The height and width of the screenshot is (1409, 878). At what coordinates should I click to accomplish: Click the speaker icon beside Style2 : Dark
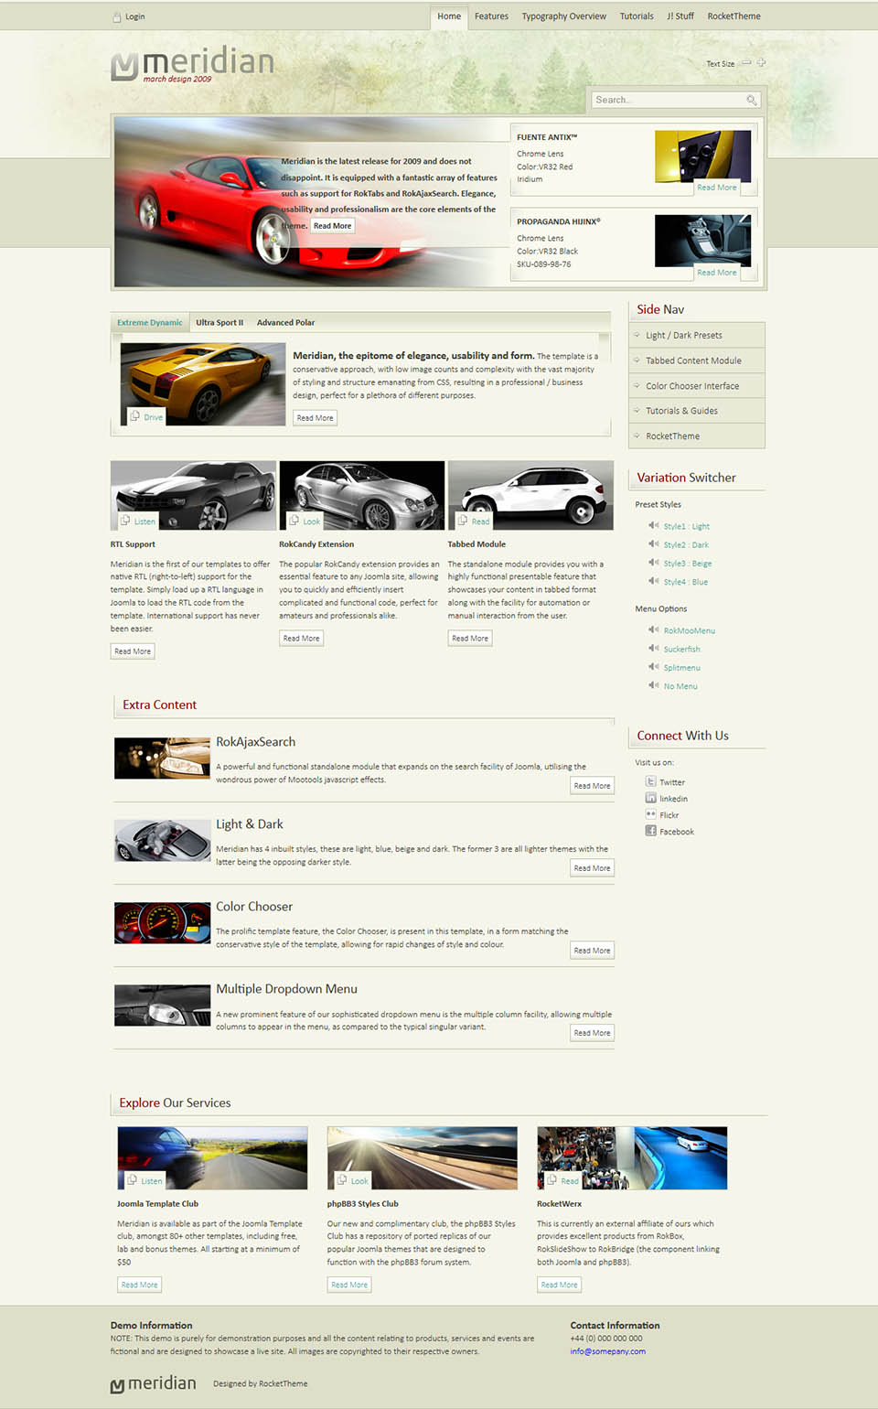[x=653, y=544]
